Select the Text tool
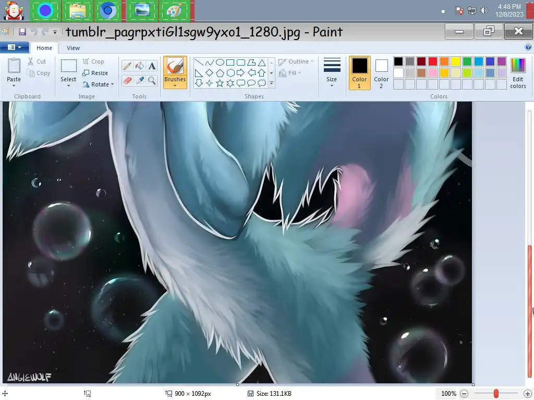 tap(152, 66)
